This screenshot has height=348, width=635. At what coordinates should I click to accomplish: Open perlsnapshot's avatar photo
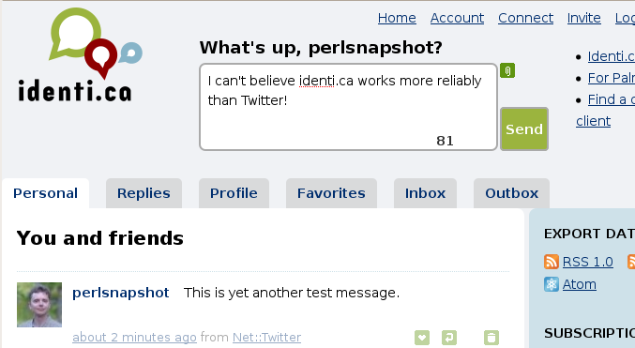pos(39,305)
